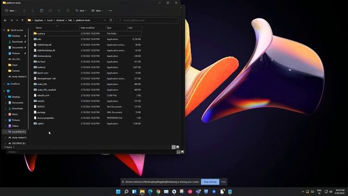Open recent locations dropdown arrow
Image resolution: width=348 pixels, height=196 pixels.
click(x=17, y=20)
